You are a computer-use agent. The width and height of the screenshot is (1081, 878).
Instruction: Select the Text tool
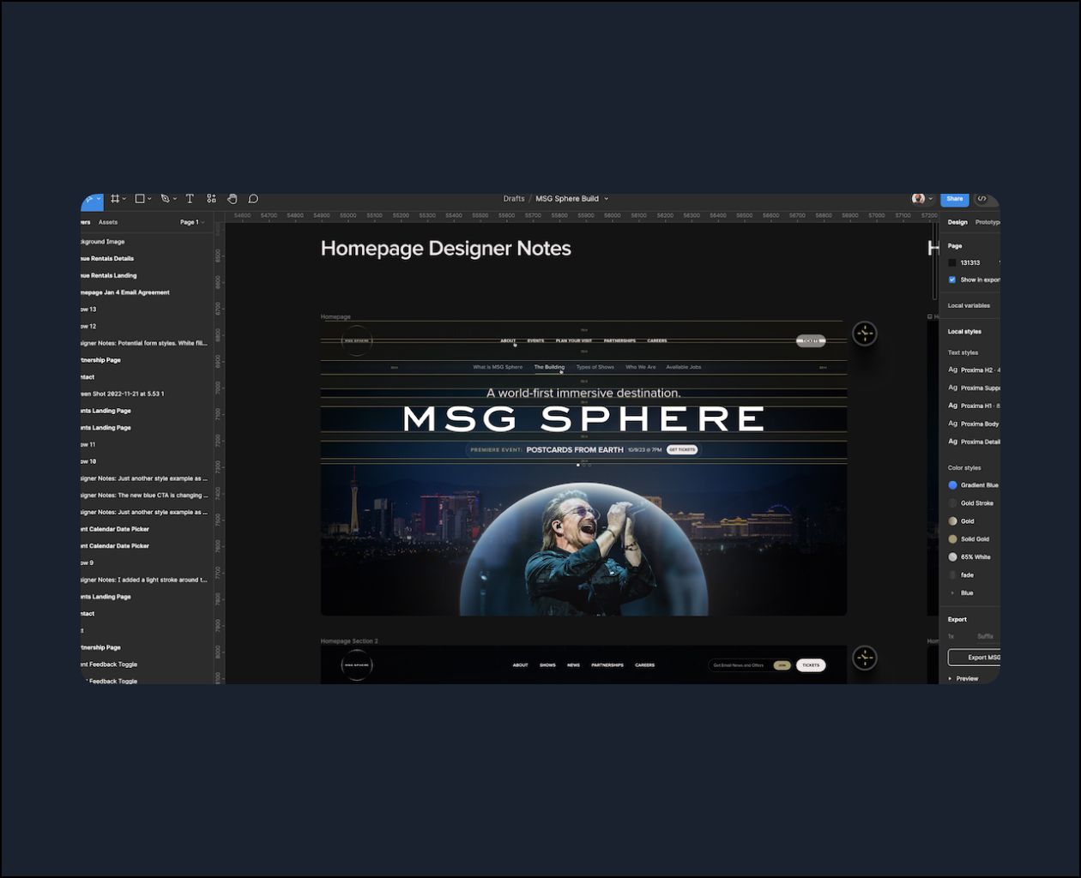[x=190, y=199]
